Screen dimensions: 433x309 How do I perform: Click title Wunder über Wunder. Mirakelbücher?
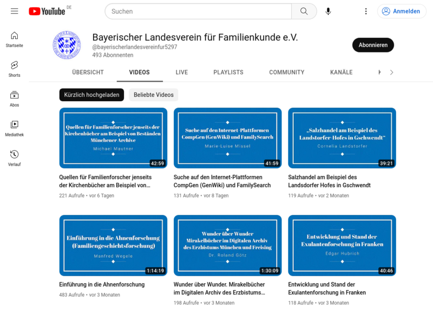[219, 288]
